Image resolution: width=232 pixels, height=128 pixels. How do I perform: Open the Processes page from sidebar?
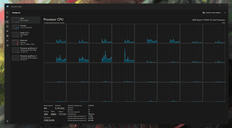tap(8, 17)
